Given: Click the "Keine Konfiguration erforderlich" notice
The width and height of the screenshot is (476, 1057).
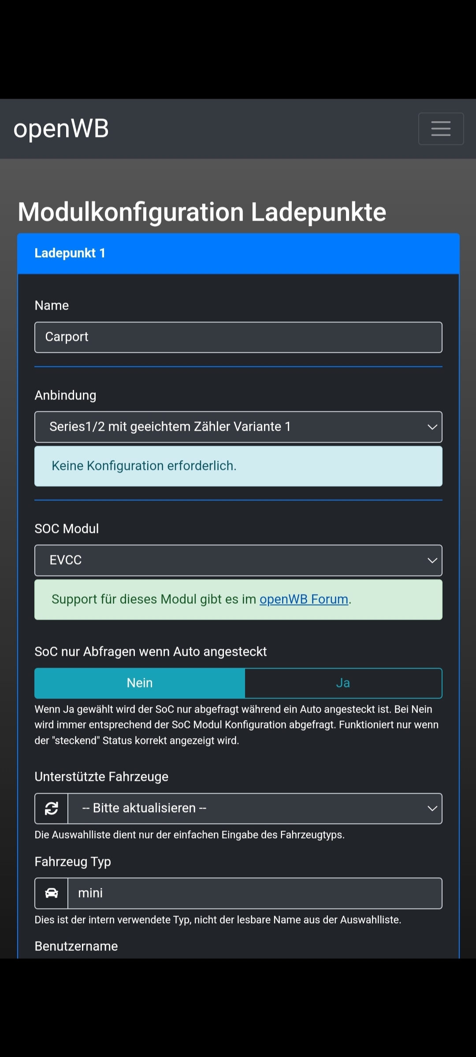Looking at the screenshot, I should [238, 466].
